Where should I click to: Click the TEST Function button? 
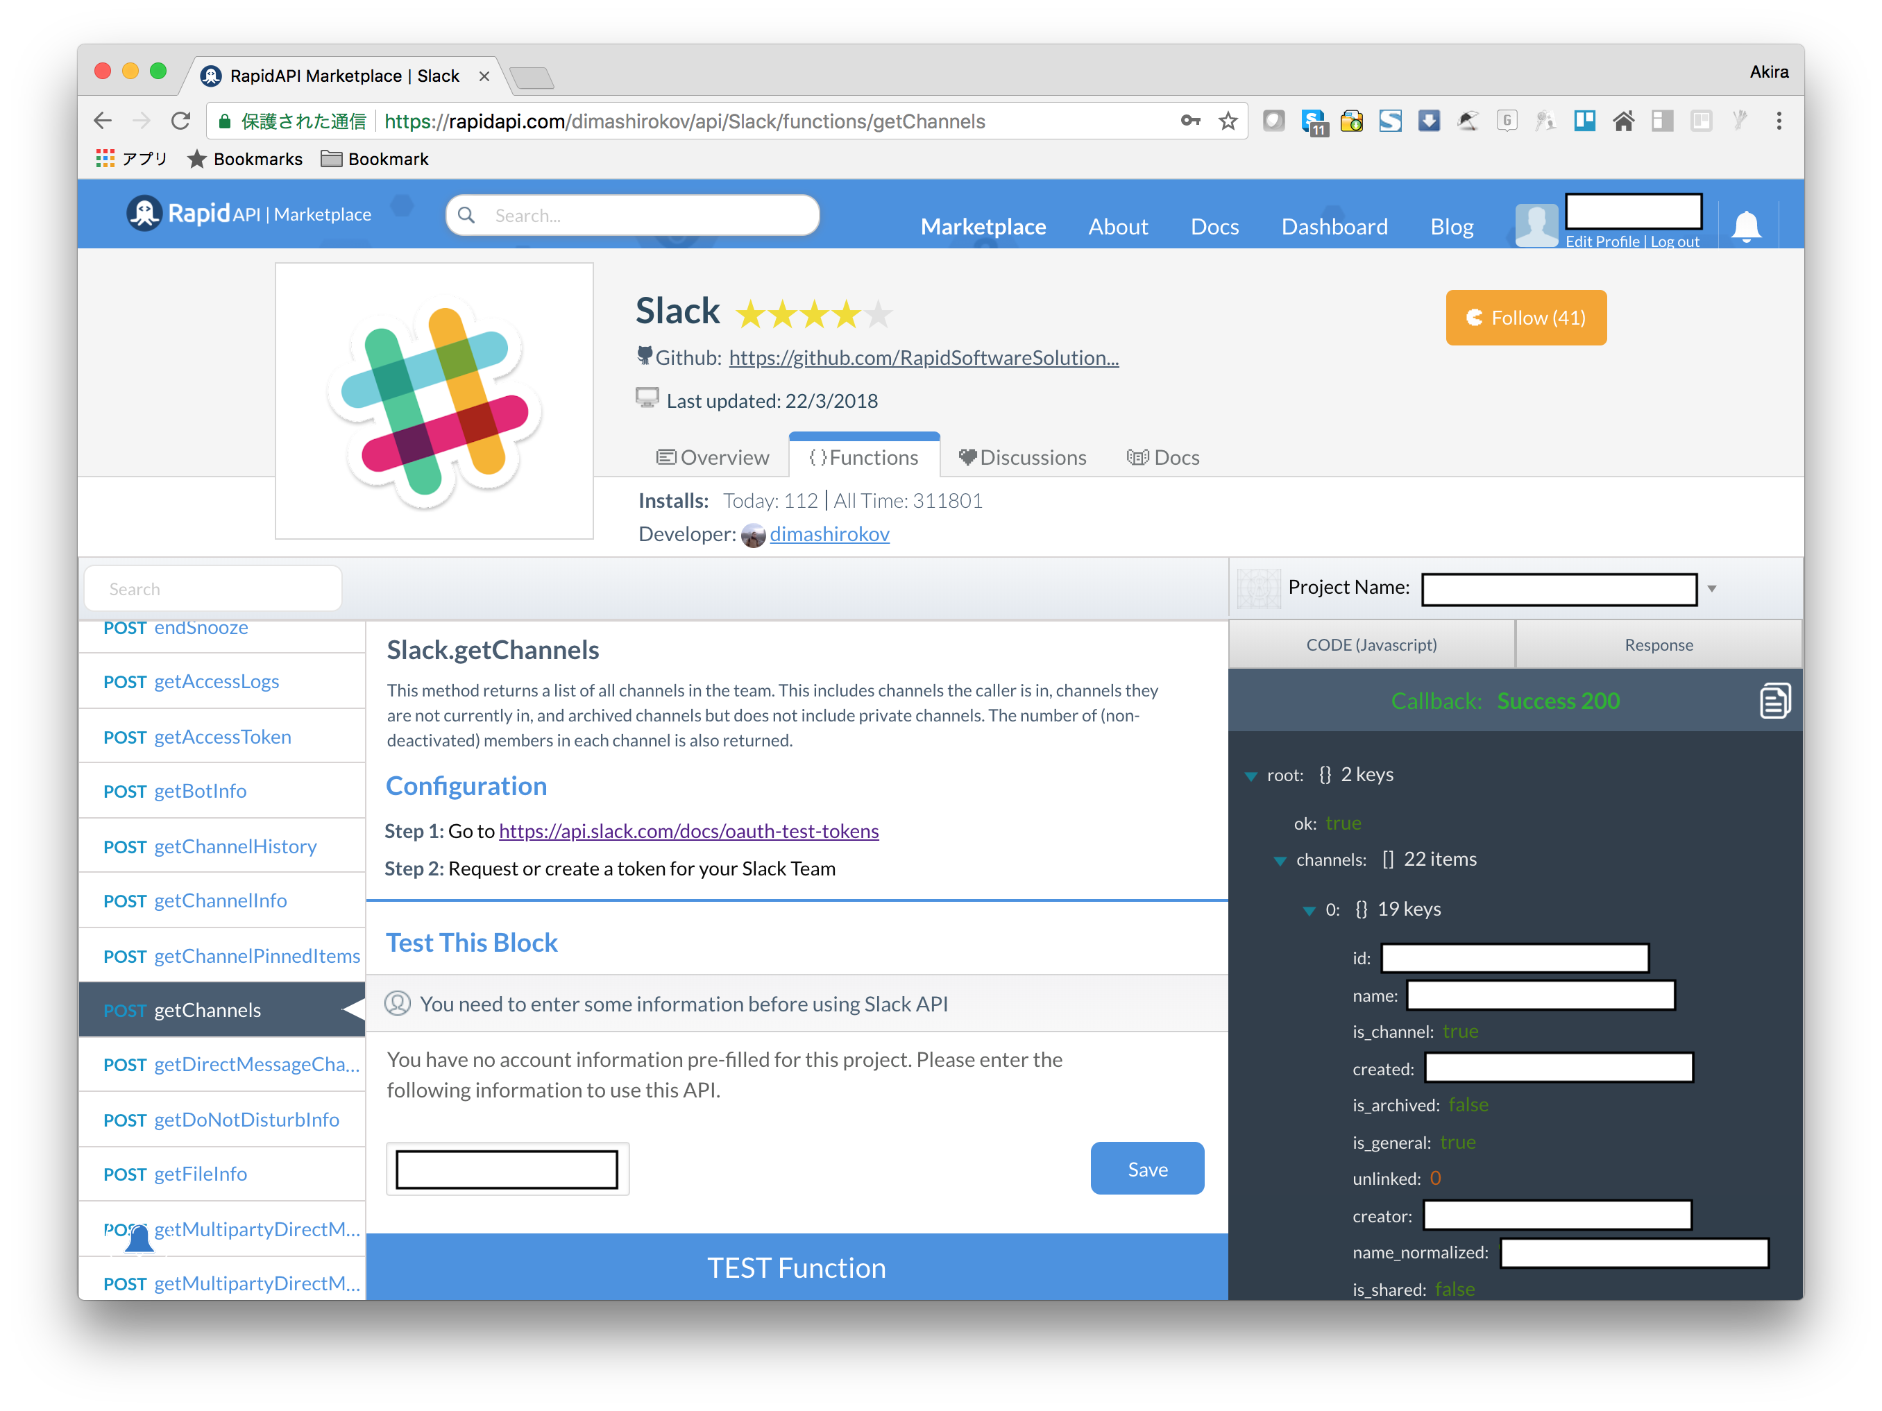[797, 1267]
